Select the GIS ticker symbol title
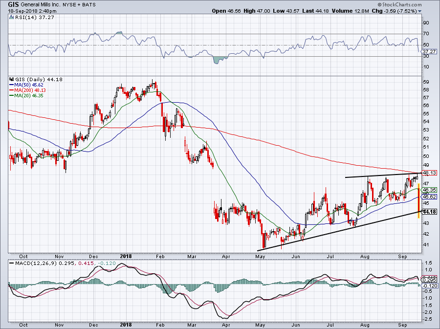440x329 pixels. click(x=14, y=4)
